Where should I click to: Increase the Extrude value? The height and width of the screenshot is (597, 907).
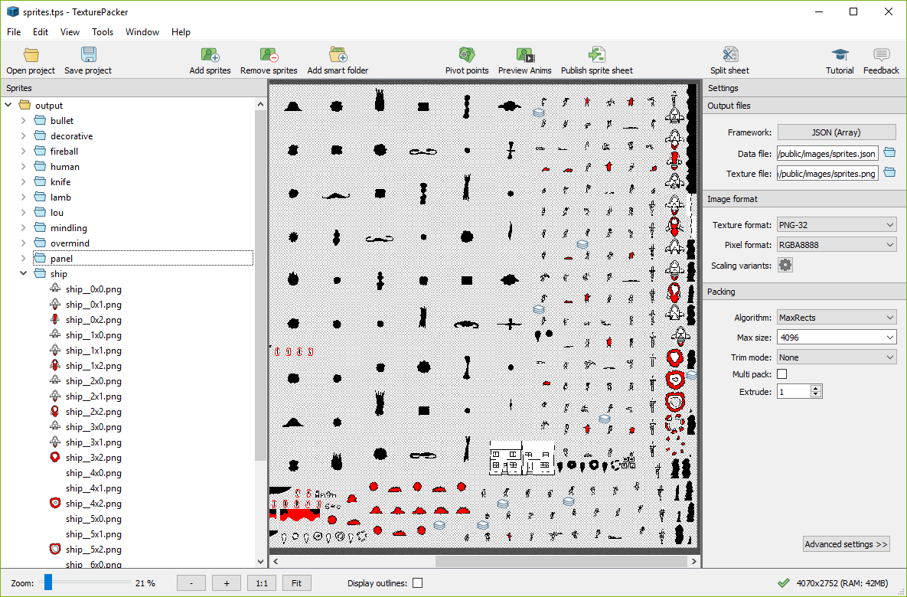coord(816,389)
